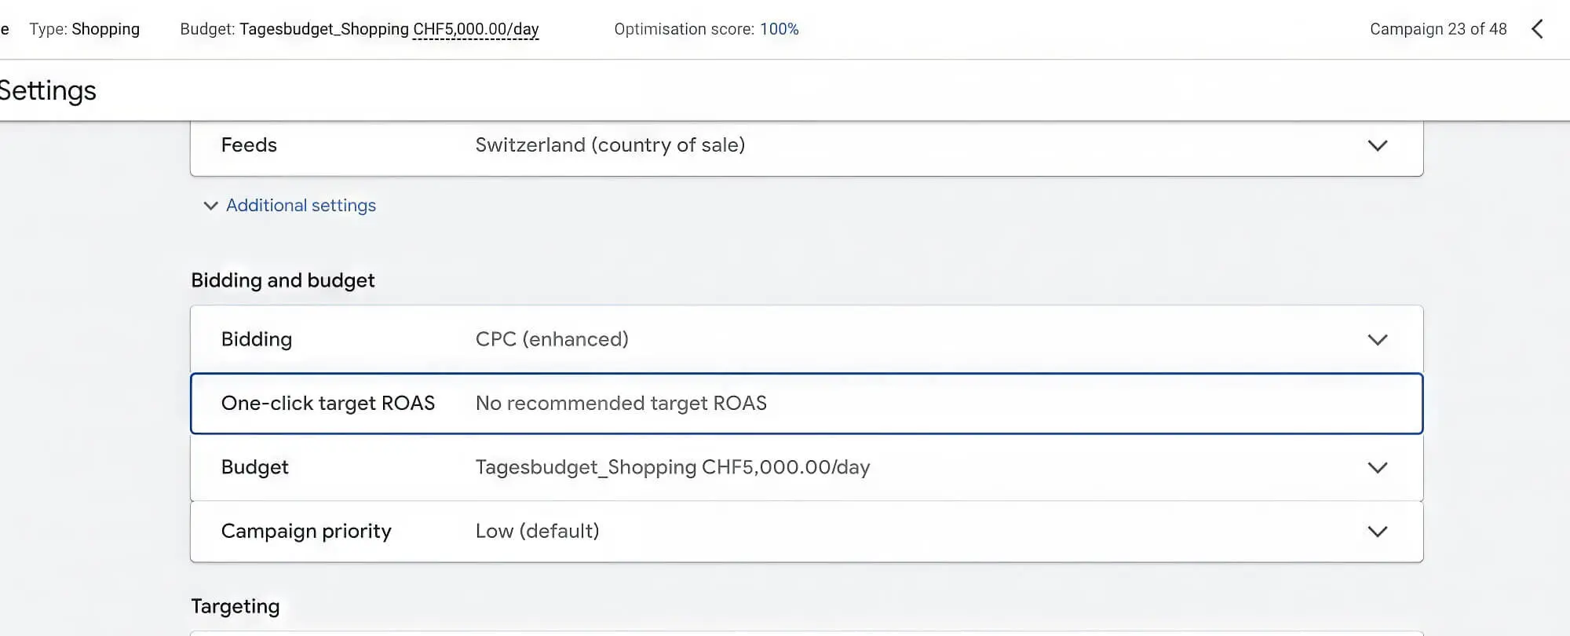Click the Type: Shopping label
The image size is (1570, 636).
85,29
